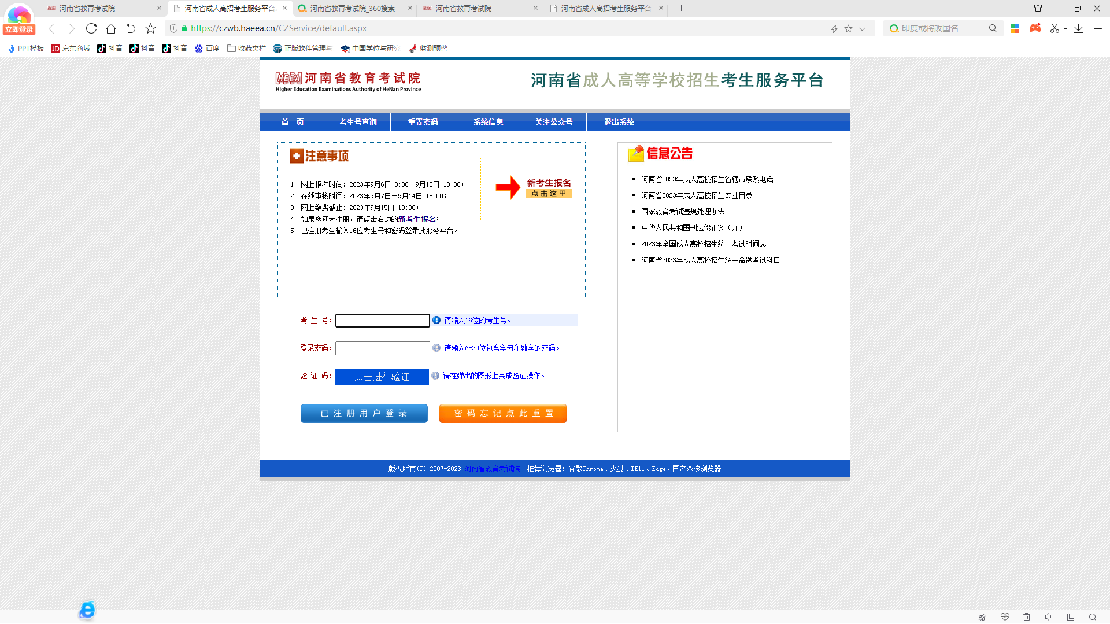Screen dimensions: 1110x624
Task: Open the downloads arrow icon
Action: 1078,28
